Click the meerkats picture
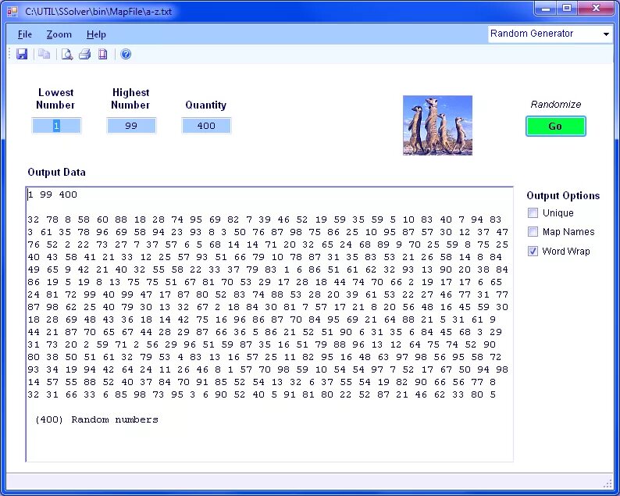The width and height of the screenshot is (620, 496). (437, 125)
